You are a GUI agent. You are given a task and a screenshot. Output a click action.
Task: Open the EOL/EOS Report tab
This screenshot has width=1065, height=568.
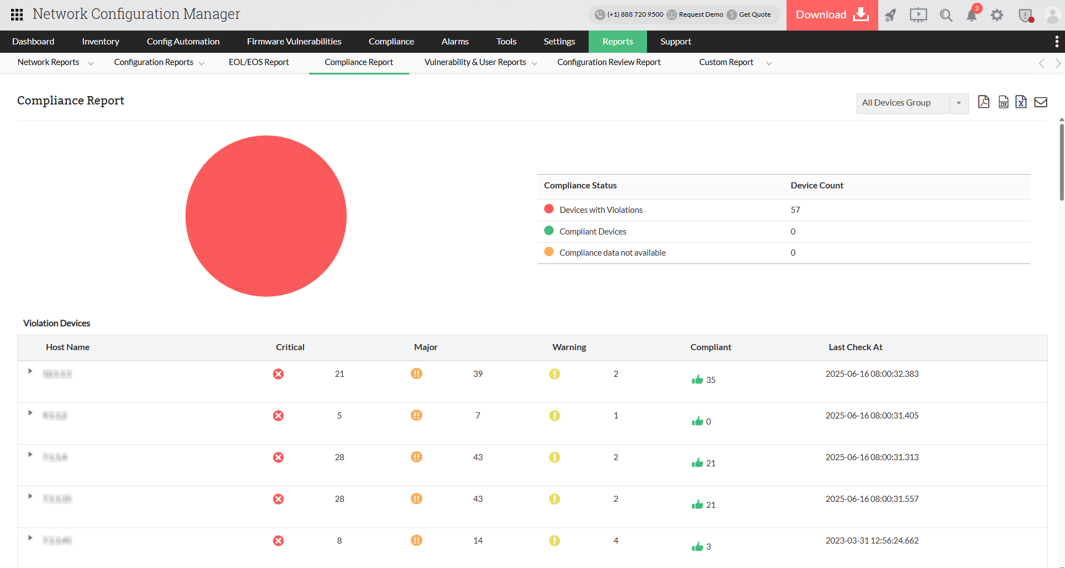[x=258, y=62]
